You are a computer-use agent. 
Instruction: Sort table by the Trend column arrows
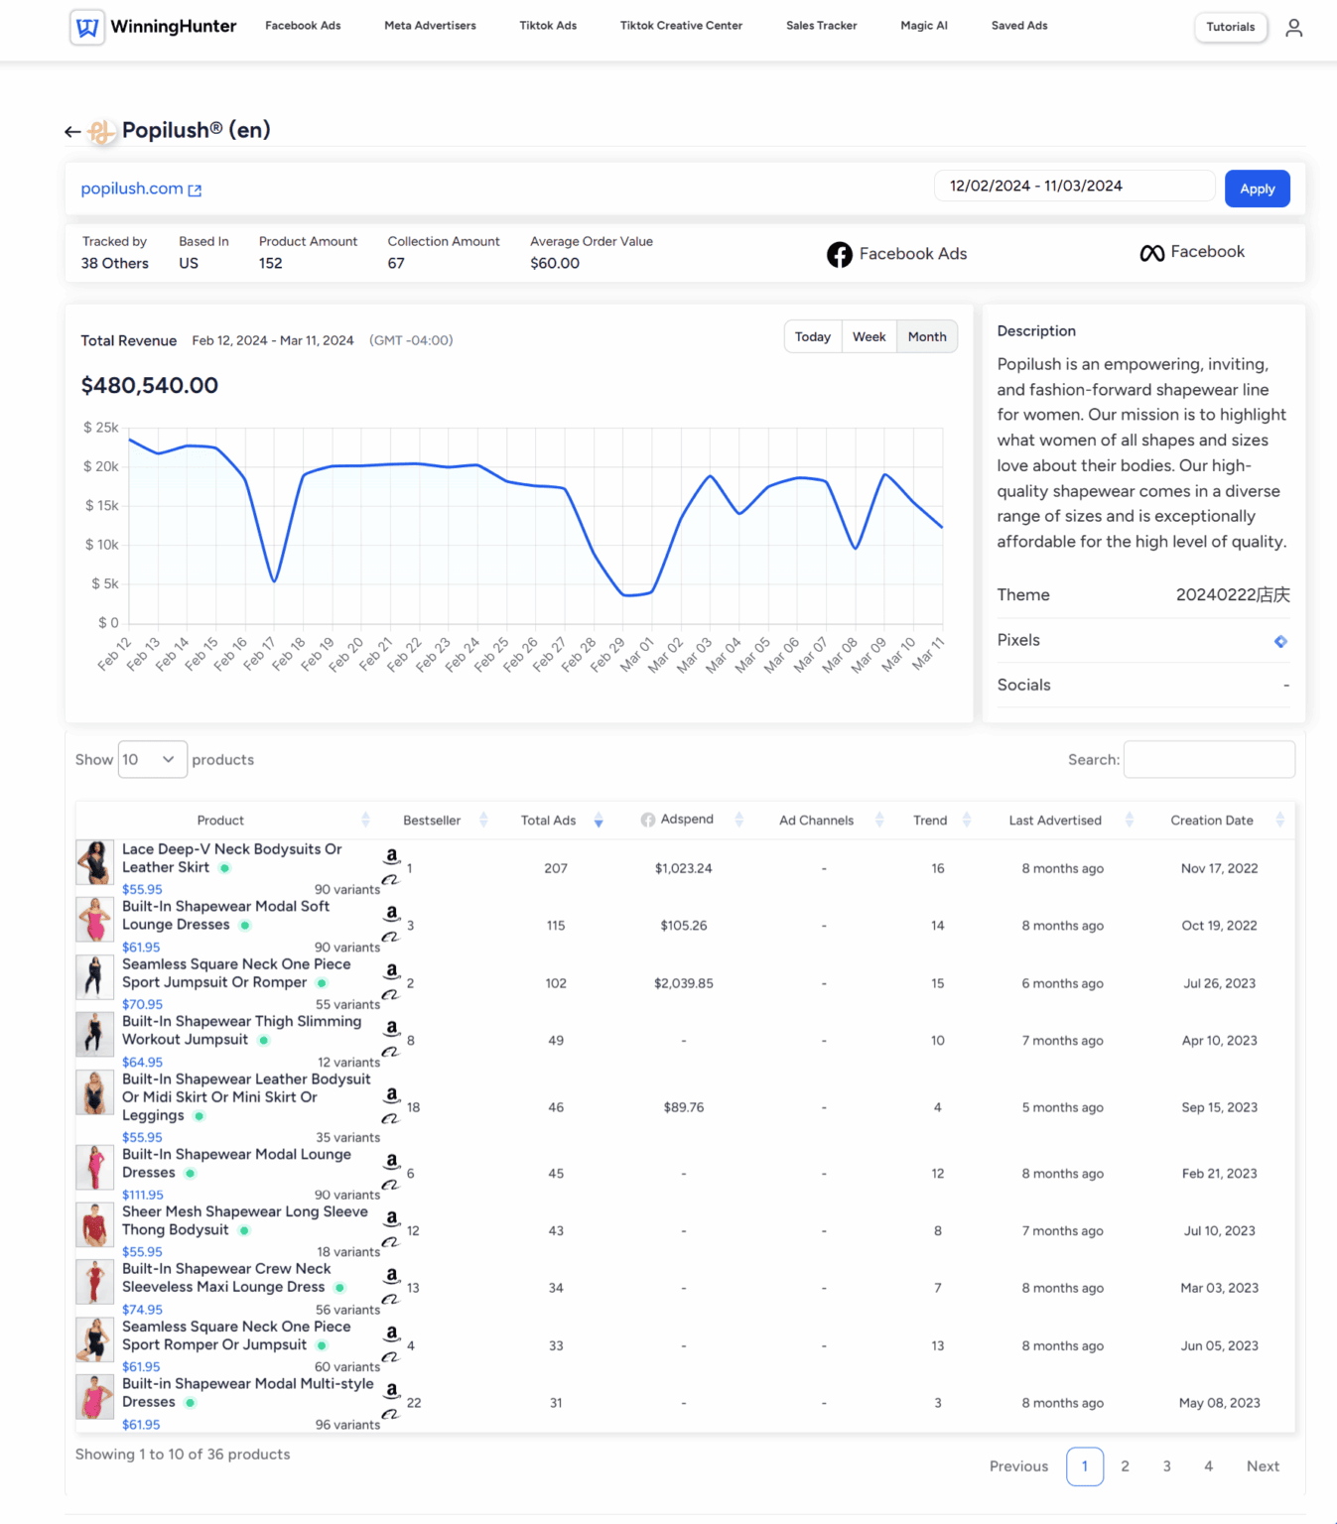pyautogui.click(x=967, y=821)
